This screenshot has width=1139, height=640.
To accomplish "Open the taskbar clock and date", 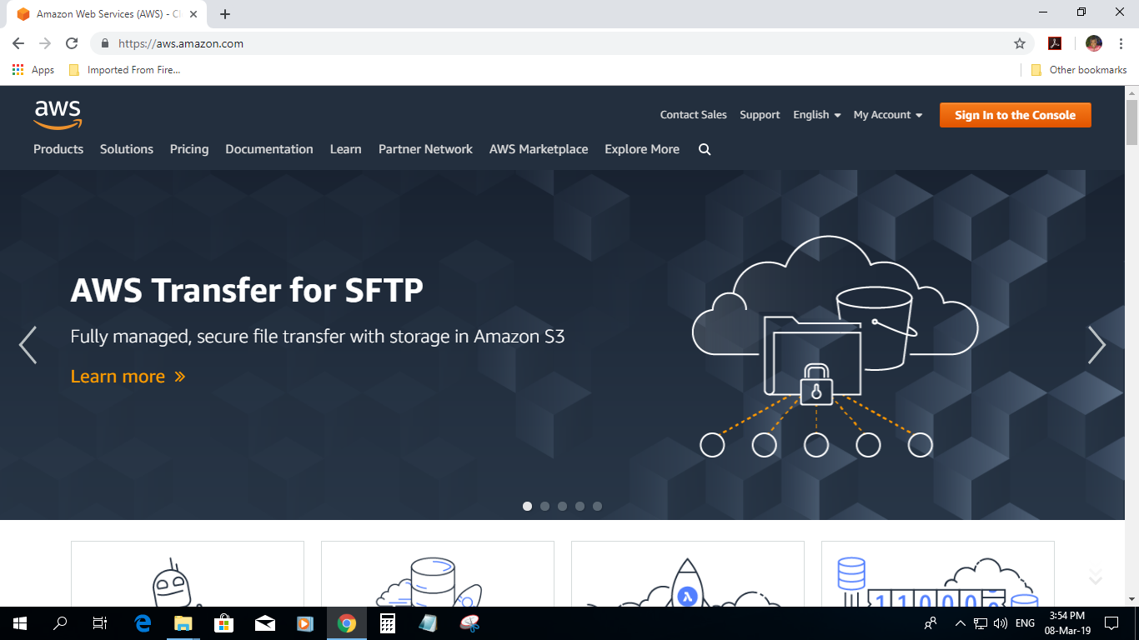I will coord(1067,622).
